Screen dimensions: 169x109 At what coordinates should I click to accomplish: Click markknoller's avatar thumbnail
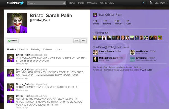coord(132,52)
